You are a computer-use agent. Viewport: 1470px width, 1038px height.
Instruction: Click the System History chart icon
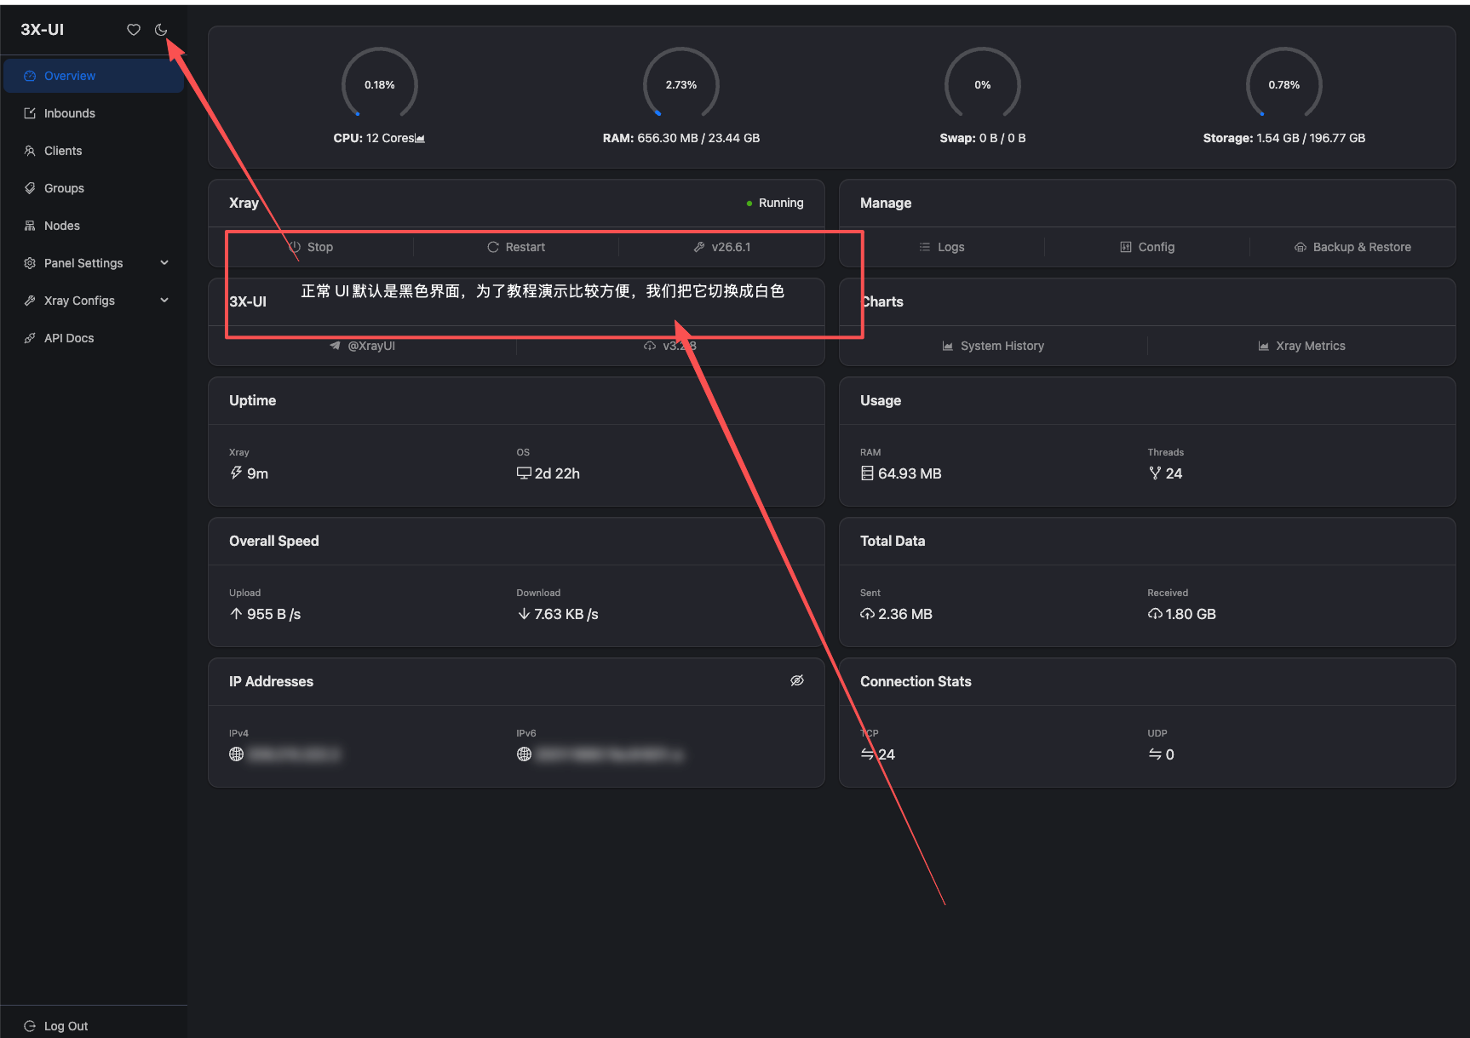pyautogui.click(x=948, y=346)
